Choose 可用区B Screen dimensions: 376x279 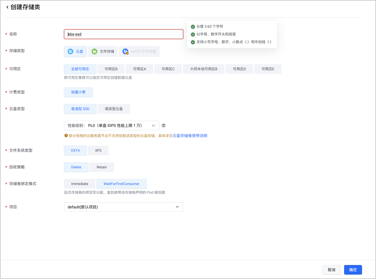111,69
